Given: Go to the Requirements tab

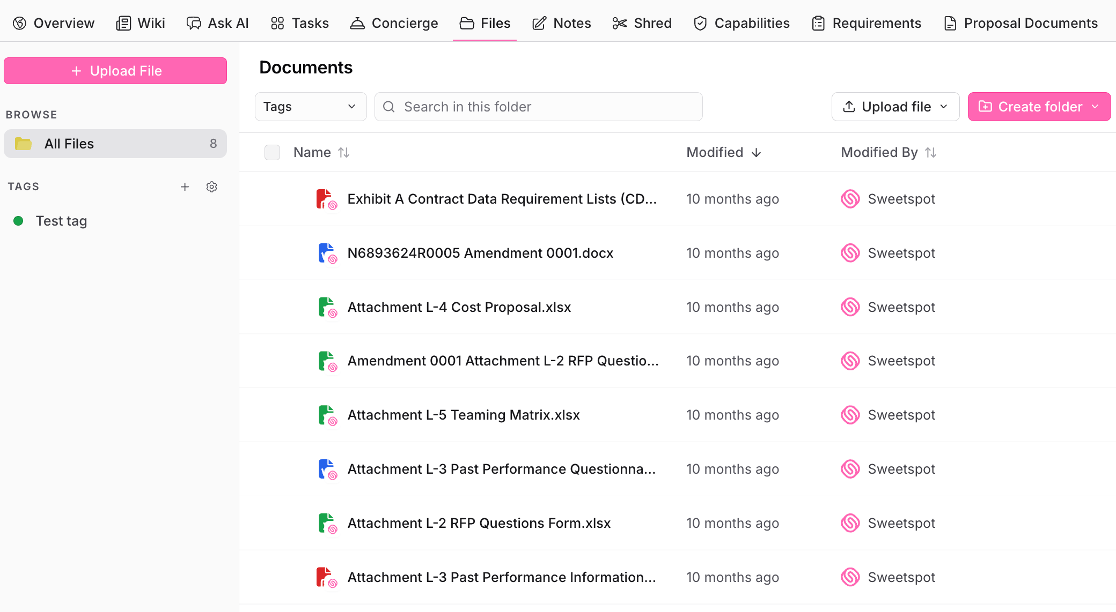Looking at the screenshot, I should coord(867,23).
